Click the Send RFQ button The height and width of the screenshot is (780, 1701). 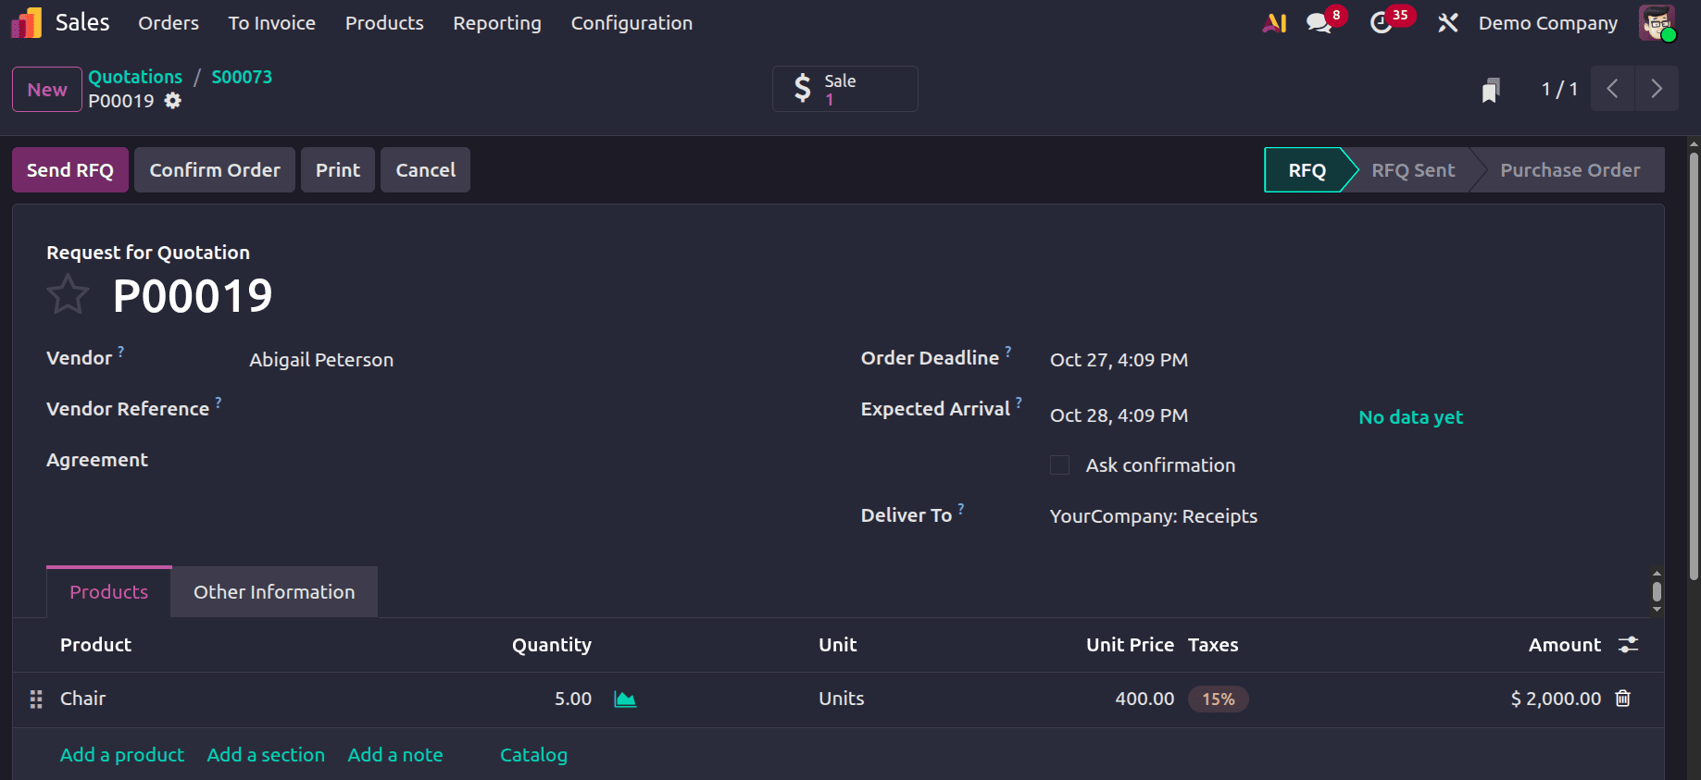pyautogui.click(x=70, y=170)
